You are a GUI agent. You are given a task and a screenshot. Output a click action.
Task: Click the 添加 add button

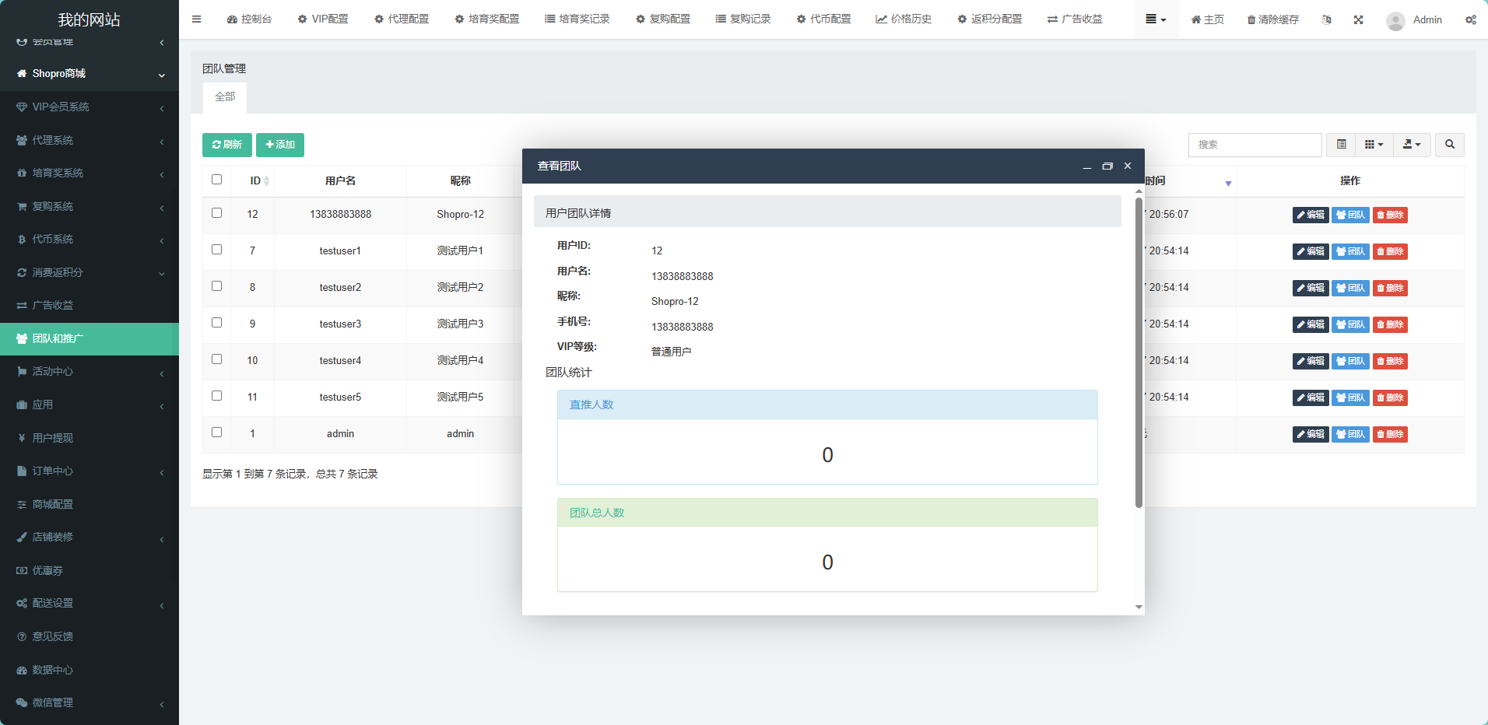point(279,145)
